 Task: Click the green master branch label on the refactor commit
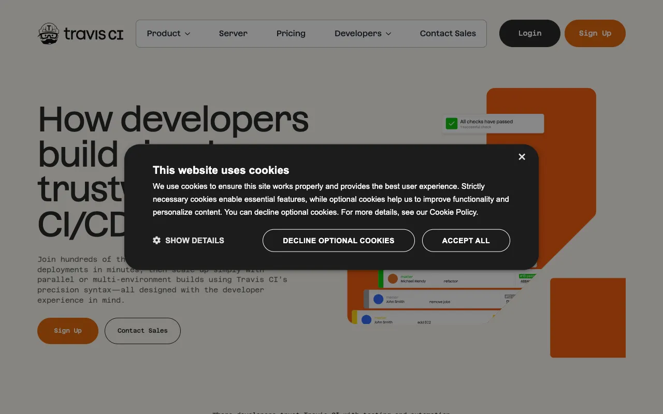click(407, 276)
